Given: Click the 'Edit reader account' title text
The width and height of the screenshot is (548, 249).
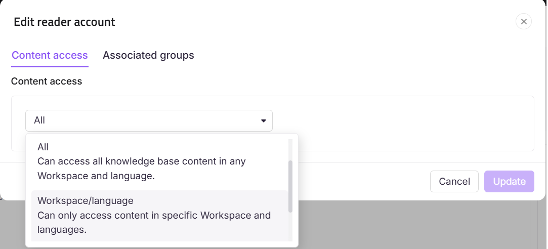Looking at the screenshot, I should pyautogui.click(x=65, y=22).
